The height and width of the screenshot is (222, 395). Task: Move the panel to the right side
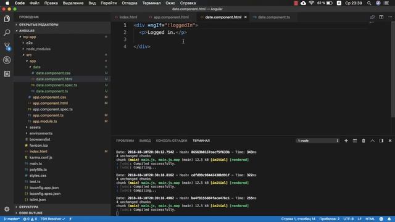(381, 141)
